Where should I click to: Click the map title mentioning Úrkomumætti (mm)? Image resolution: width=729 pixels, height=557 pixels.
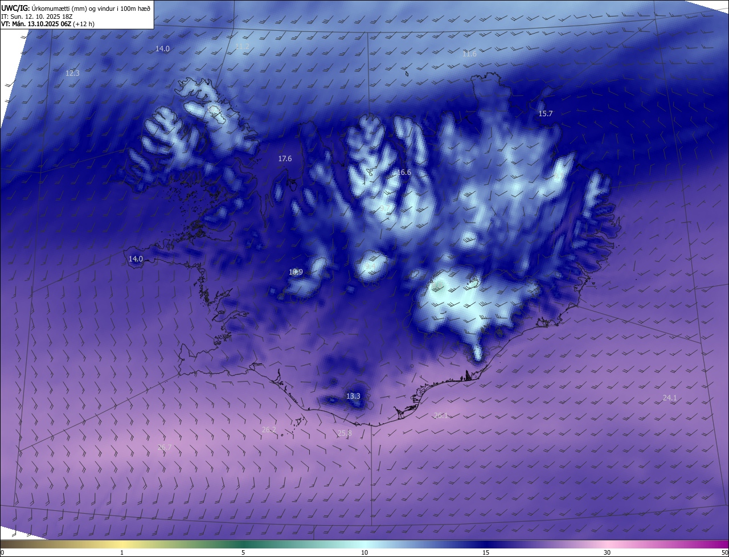click(x=76, y=8)
